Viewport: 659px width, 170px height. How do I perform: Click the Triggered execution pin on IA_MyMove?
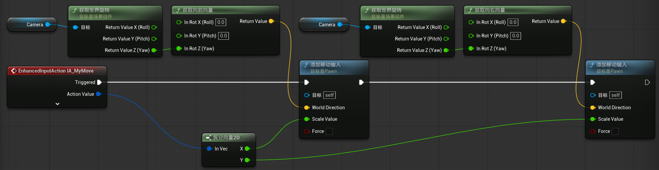pos(99,82)
